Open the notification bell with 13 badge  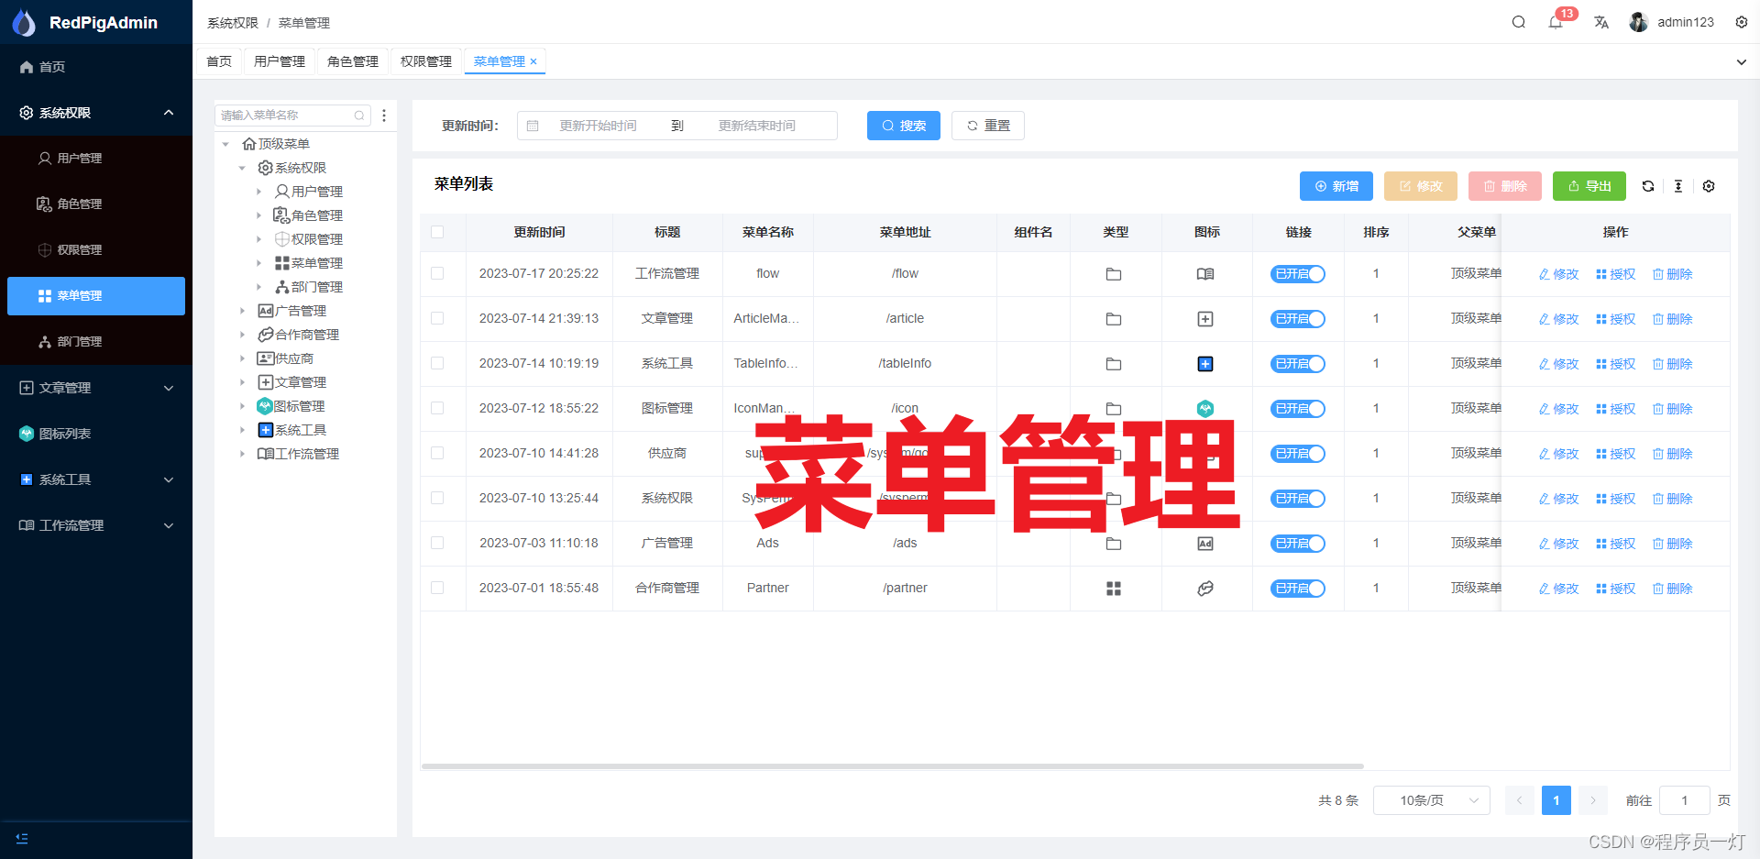click(1556, 21)
